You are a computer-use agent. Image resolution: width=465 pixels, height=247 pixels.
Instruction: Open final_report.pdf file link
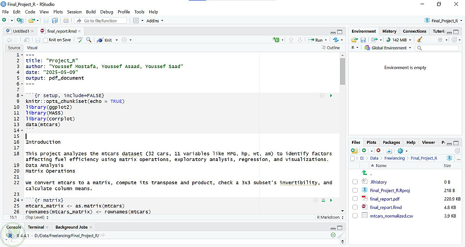[385, 199]
